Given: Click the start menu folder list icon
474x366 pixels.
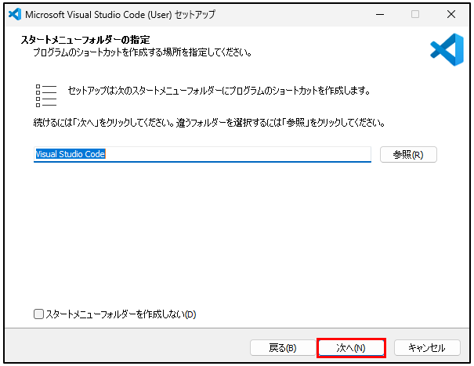Looking at the screenshot, I should (46, 95).
